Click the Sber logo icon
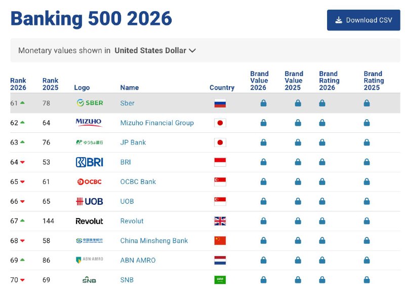The height and width of the screenshot is (289, 405). [x=90, y=103]
